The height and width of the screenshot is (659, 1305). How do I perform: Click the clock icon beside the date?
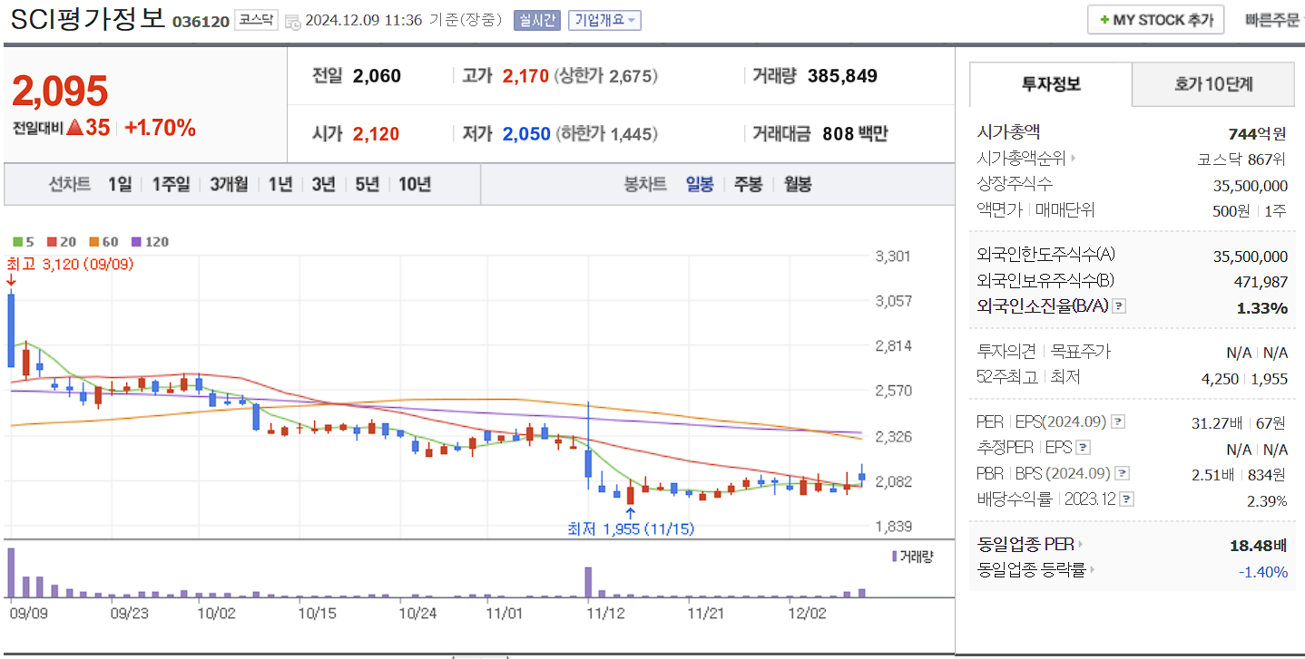pos(291,19)
